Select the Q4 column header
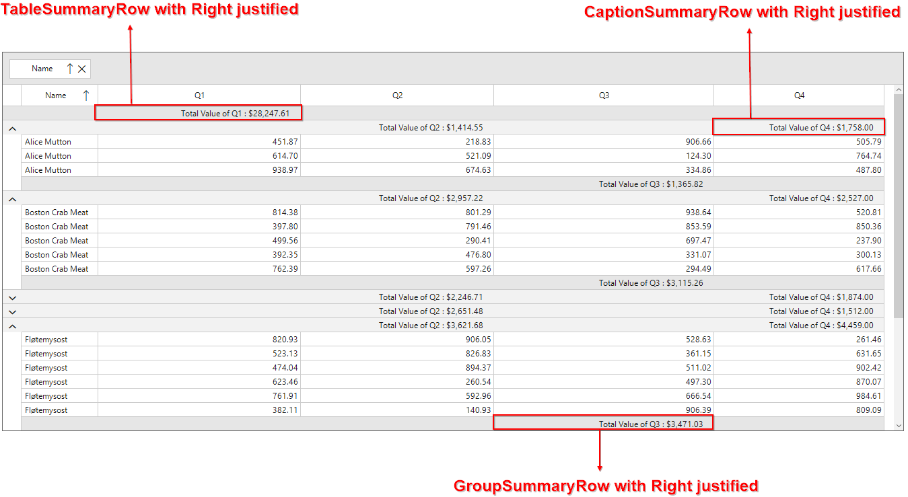This screenshot has height=497, width=908. [x=799, y=95]
